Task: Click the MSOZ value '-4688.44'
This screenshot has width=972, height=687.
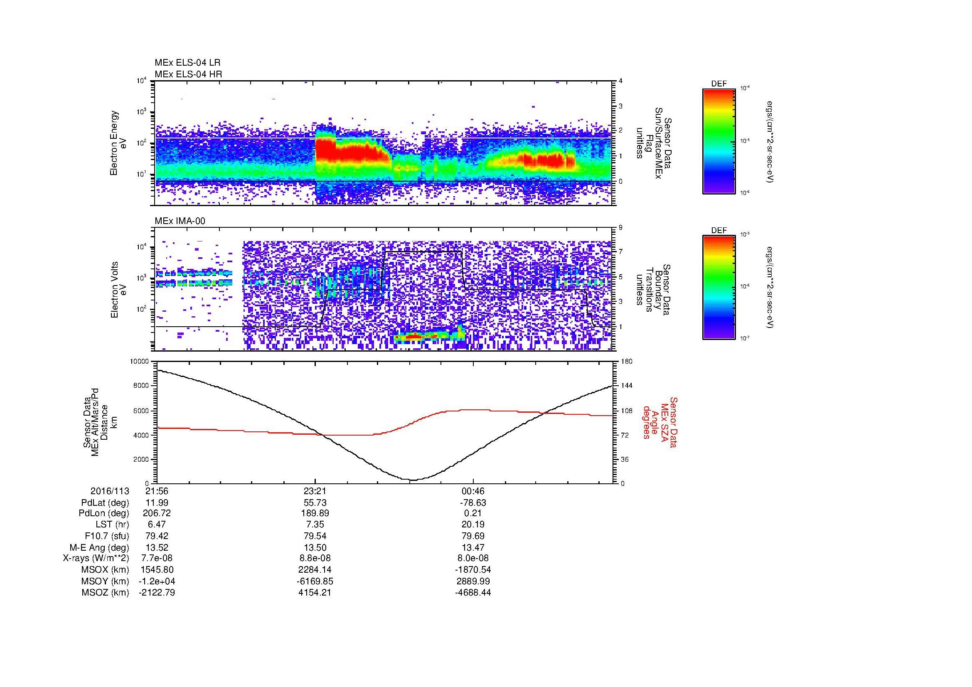Action: (473, 593)
